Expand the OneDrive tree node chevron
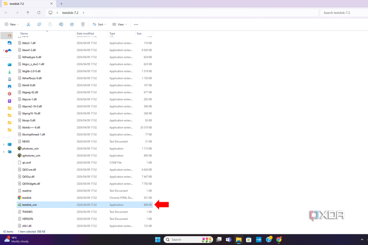 tap(3, 51)
